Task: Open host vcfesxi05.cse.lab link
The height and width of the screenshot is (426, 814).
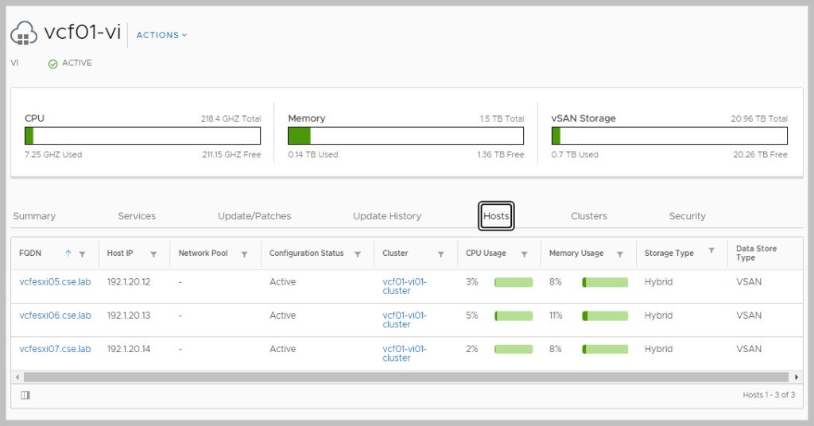Action: [x=55, y=282]
